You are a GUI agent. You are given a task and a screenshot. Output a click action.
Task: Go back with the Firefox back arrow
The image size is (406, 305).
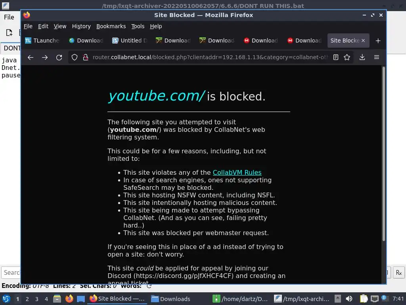pyautogui.click(x=31, y=57)
